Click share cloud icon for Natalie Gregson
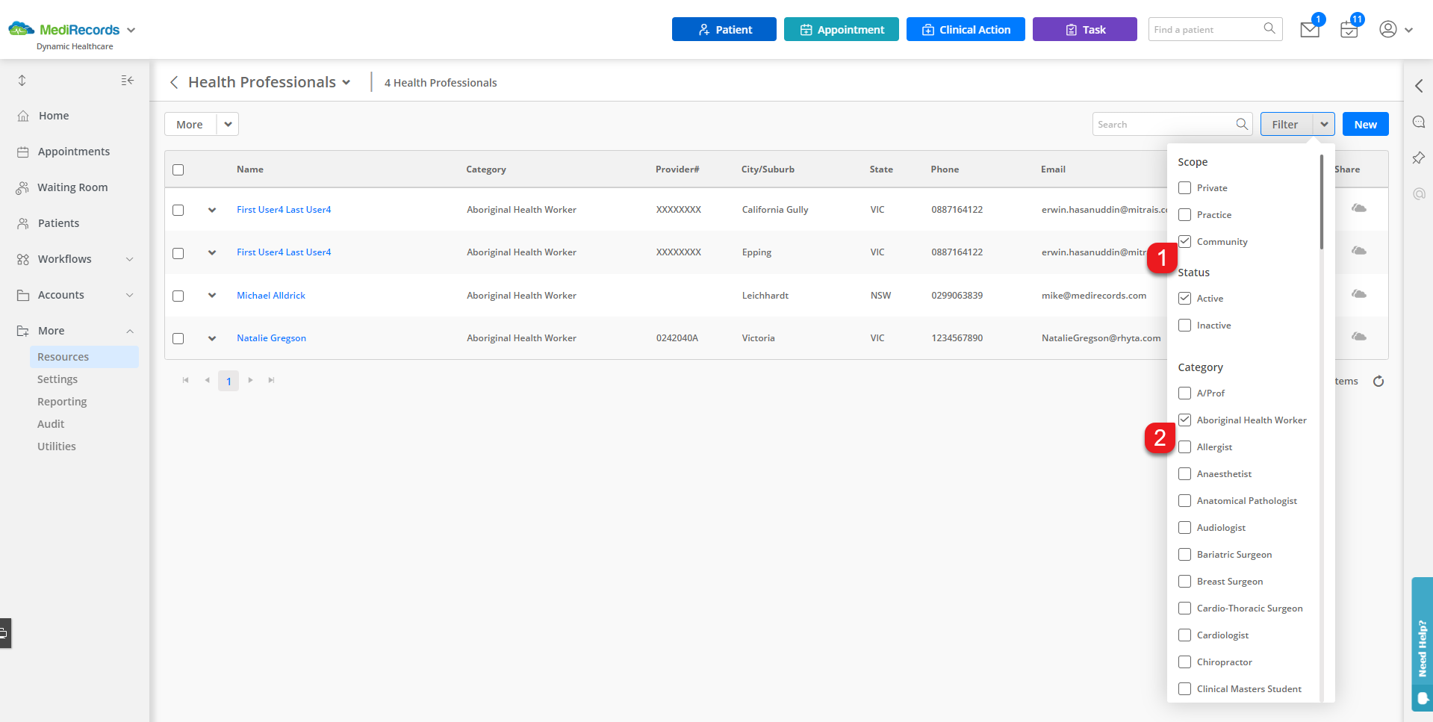Image resolution: width=1433 pixels, height=722 pixels. tap(1359, 337)
